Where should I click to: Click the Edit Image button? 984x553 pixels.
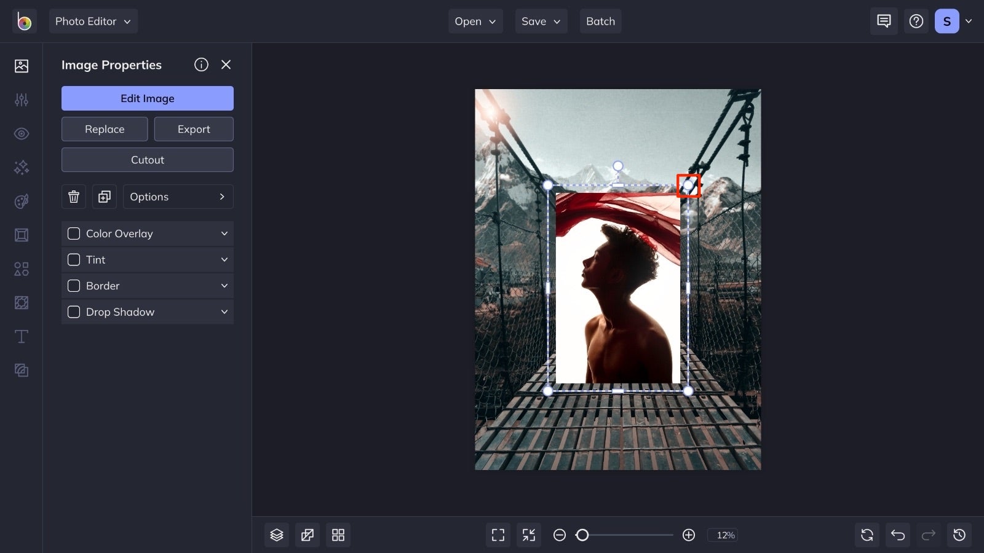[147, 98]
